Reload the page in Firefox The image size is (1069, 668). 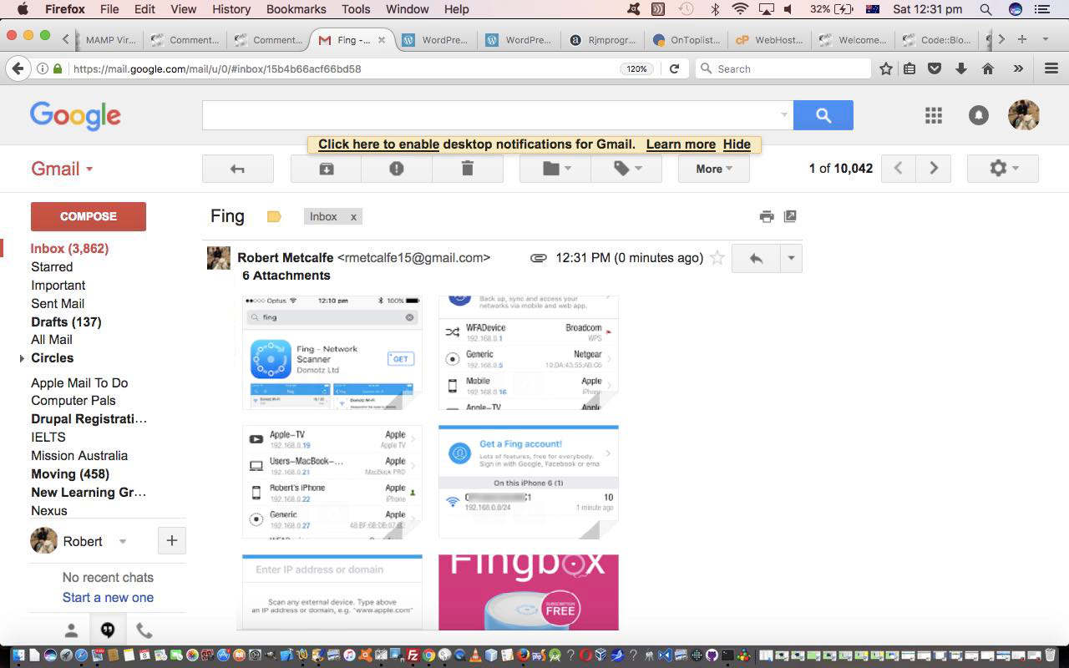[x=675, y=69]
